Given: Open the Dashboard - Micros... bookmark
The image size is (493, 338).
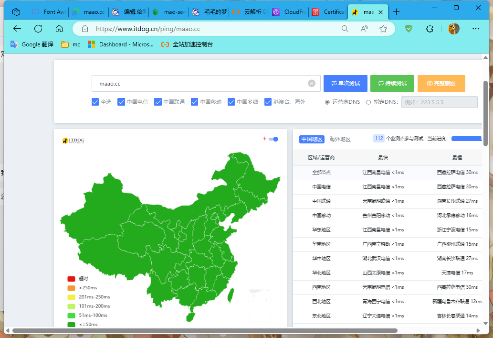Looking at the screenshot, I should (121, 44).
